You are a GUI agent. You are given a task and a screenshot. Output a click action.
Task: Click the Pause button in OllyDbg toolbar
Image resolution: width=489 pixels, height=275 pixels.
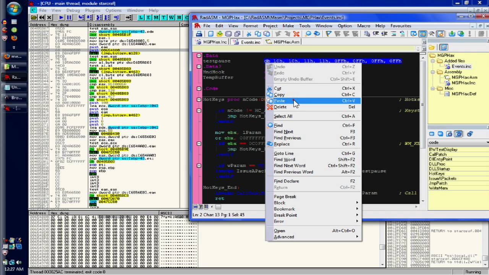pyautogui.click(x=69, y=18)
